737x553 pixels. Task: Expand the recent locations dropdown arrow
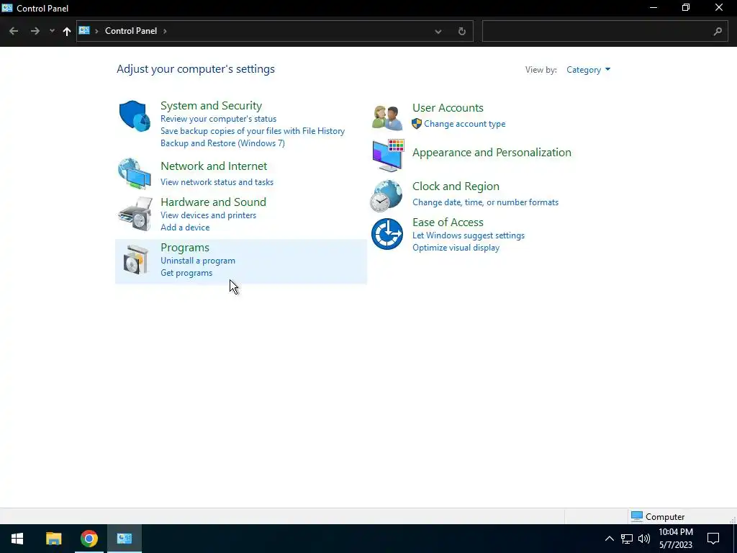tap(52, 31)
